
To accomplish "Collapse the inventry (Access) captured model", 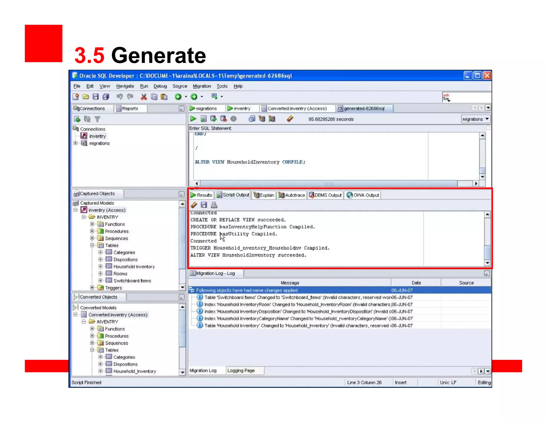I will coord(76,210).
